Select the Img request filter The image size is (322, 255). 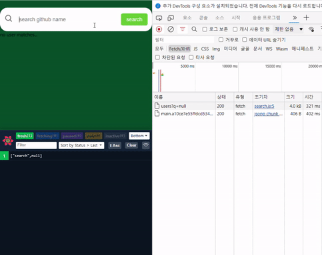pos(216,49)
